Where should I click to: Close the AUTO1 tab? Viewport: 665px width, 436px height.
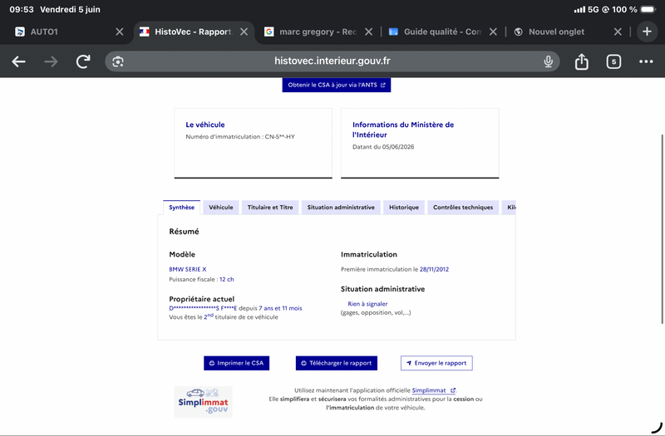(120, 32)
